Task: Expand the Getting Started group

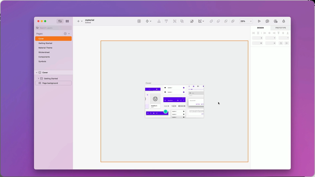Action: pyautogui.click(x=38, y=78)
